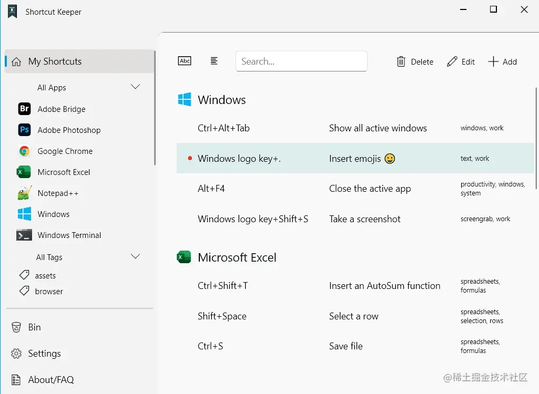
Task: Select All Tags filter label
Action: [x=49, y=257]
